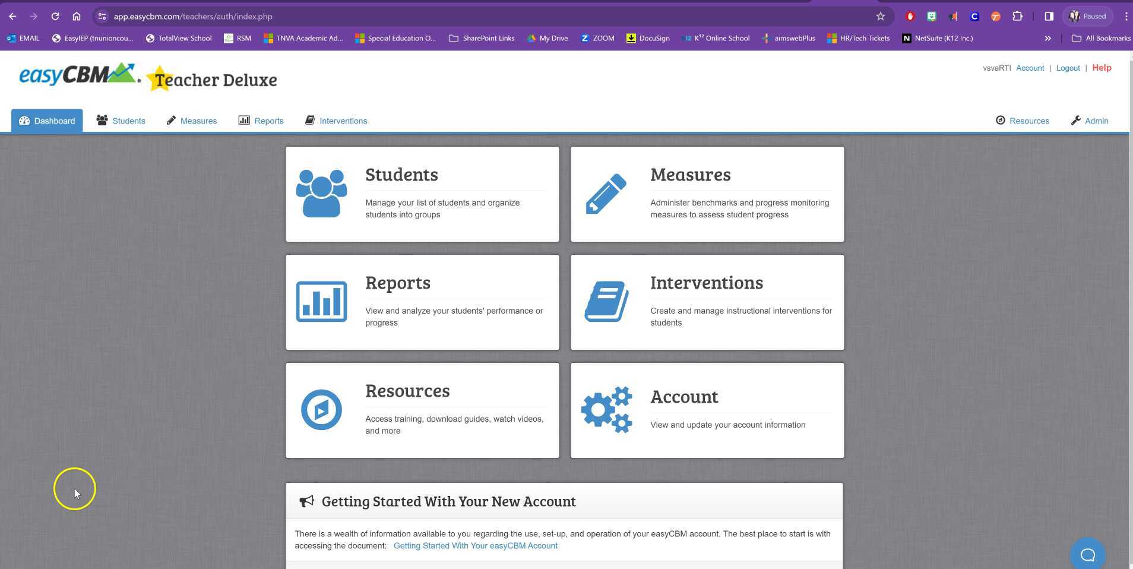Click the bookmark star in the address bar
The width and height of the screenshot is (1133, 569).
click(881, 16)
